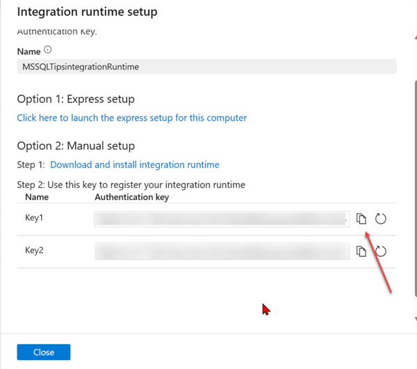Close the Integration runtime setup panel
417x369 pixels.
pyautogui.click(x=44, y=352)
